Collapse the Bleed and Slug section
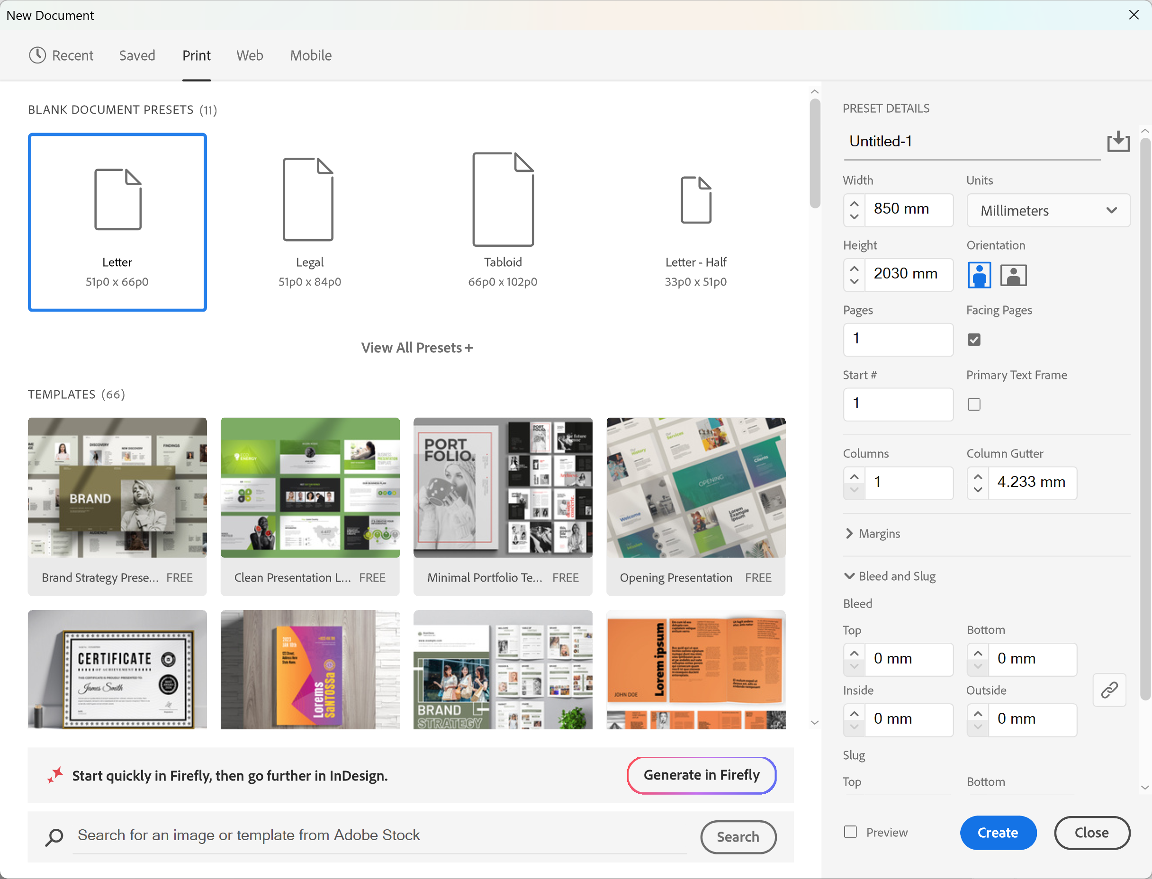The height and width of the screenshot is (879, 1152). pos(890,576)
